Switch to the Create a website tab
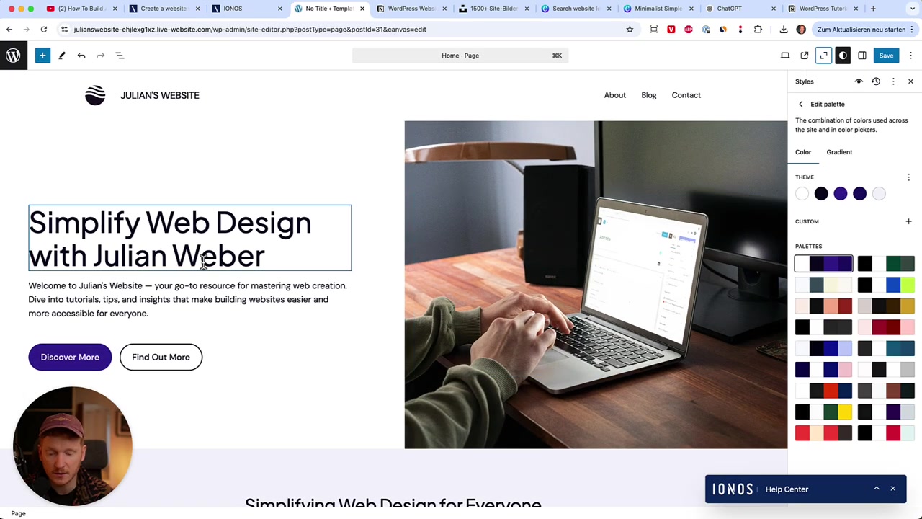The width and height of the screenshot is (922, 519). coord(163,9)
